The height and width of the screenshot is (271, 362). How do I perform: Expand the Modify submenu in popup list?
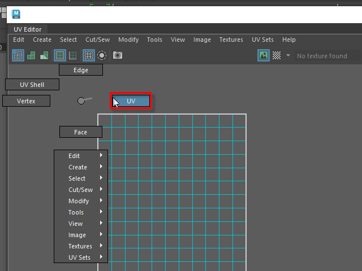80,201
